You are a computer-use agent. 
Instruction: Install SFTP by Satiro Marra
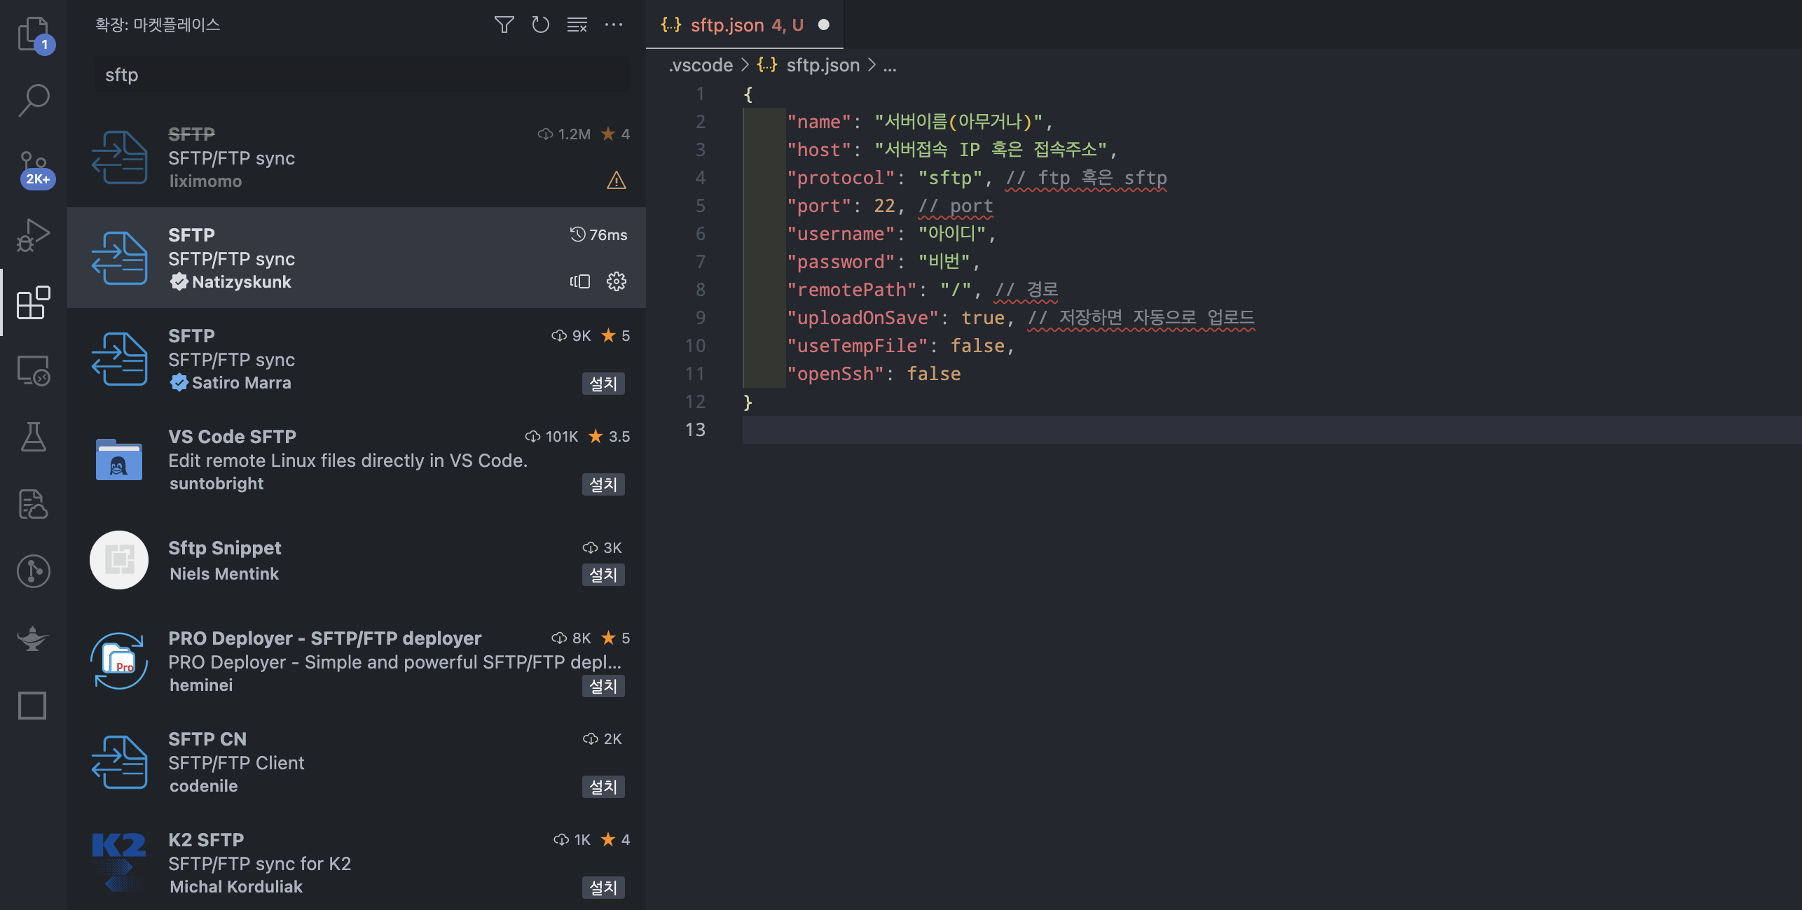coord(603,384)
